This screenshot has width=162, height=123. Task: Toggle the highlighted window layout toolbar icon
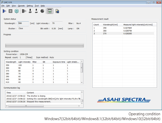(x=50, y=11)
